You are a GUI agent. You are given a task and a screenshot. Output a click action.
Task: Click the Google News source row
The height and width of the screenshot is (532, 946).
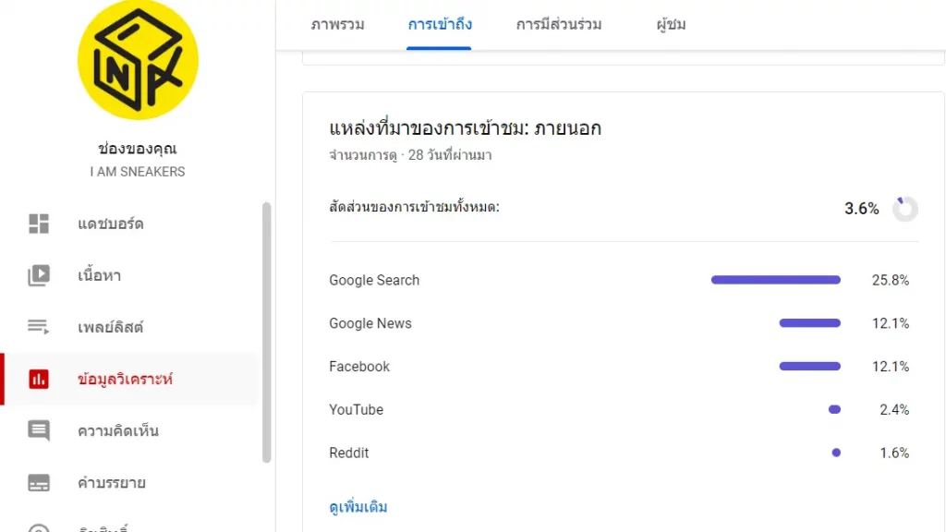pos(624,323)
